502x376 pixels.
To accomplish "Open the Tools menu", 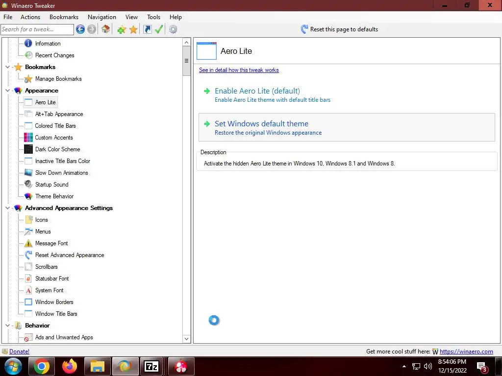I will [x=153, y=17].
